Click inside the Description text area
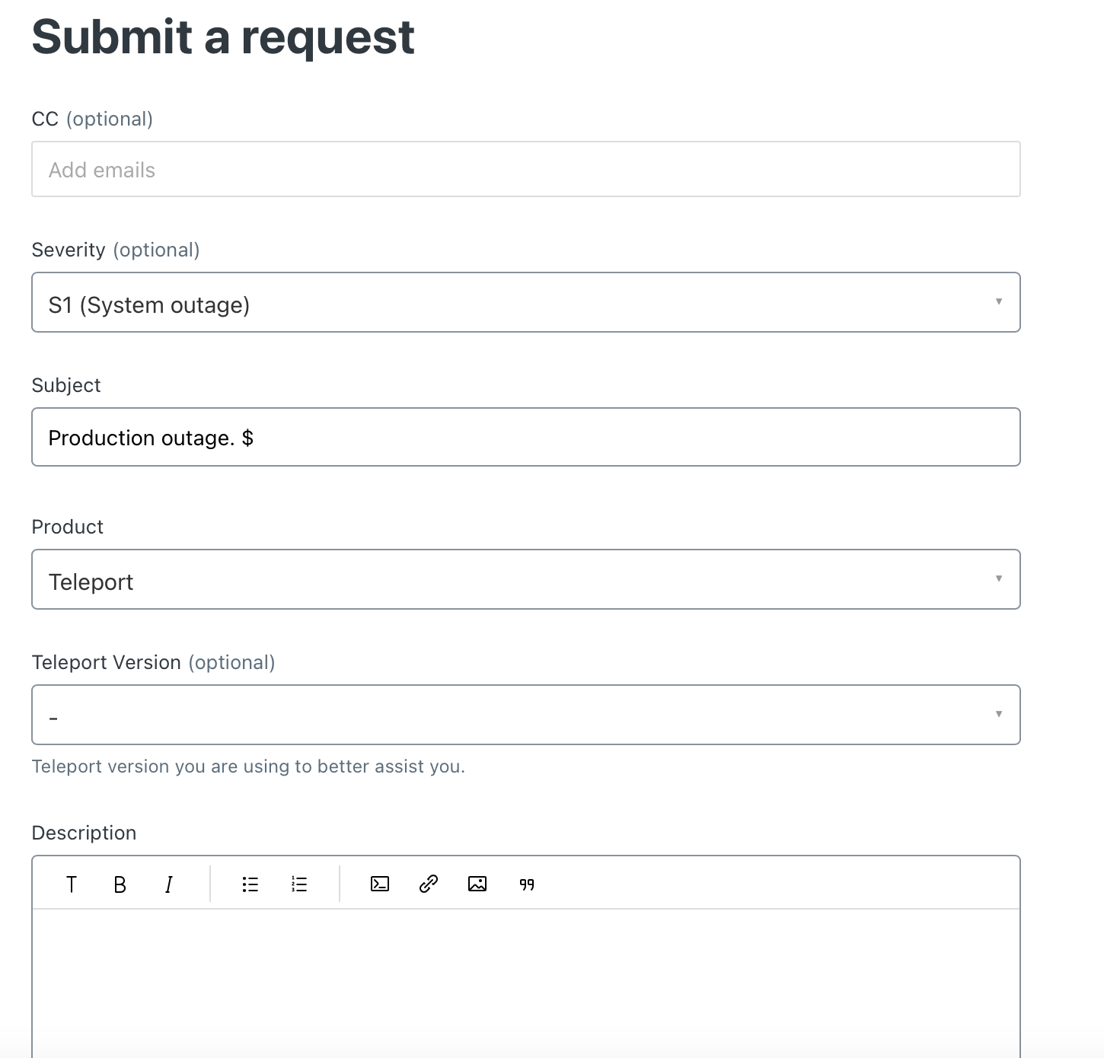The height and width of the screenshot is (1058, 1104). pyautogui.click(x=526, y=982)
